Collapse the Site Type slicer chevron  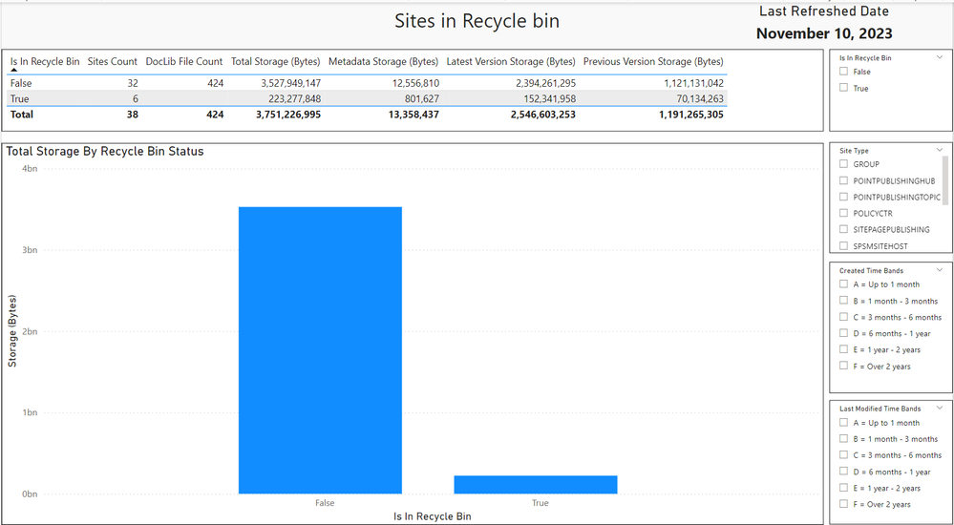[940, 150]
